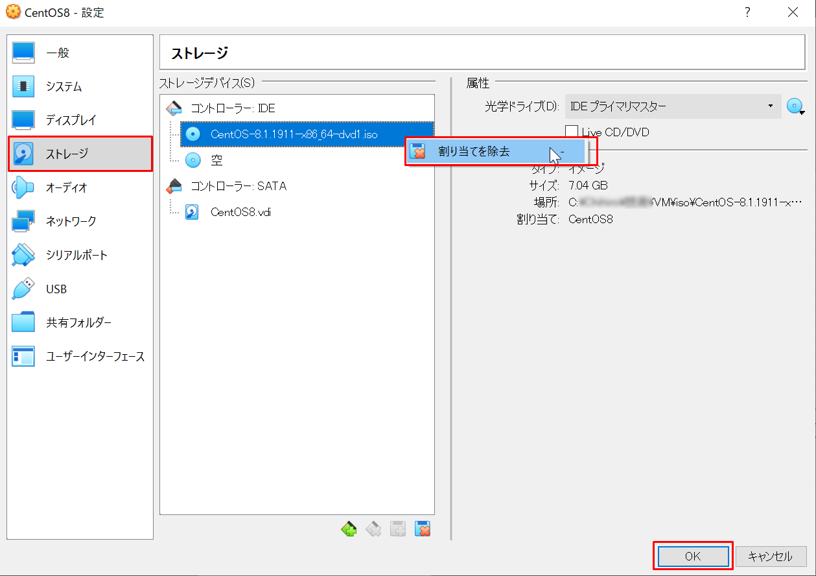Open the システム settings category

coord(80,86)
